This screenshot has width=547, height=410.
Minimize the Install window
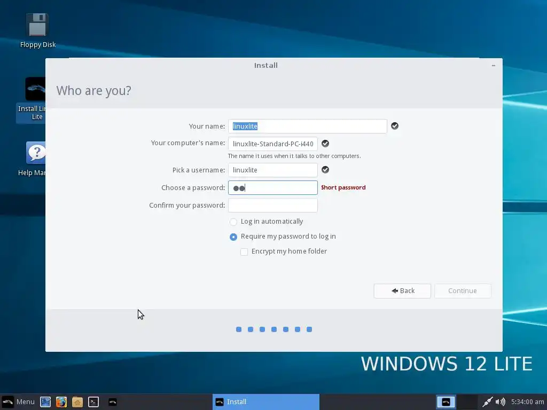(493, 66)
